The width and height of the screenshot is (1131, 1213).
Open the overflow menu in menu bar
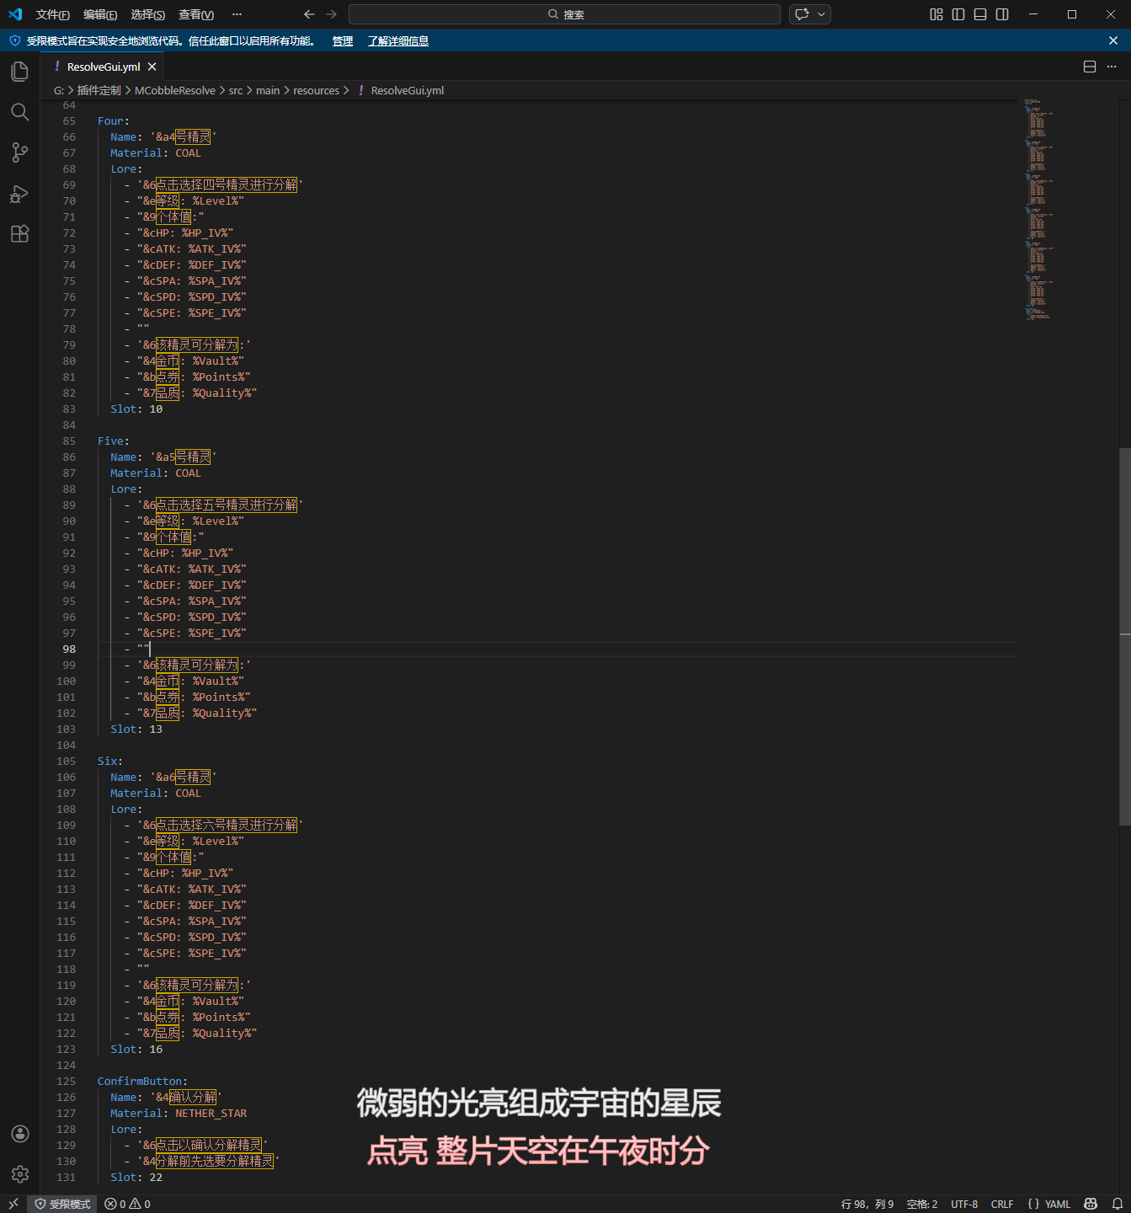click(x=237, y=14)
